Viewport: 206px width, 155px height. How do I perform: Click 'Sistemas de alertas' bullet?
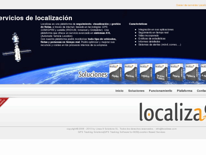tap(160, 45)
